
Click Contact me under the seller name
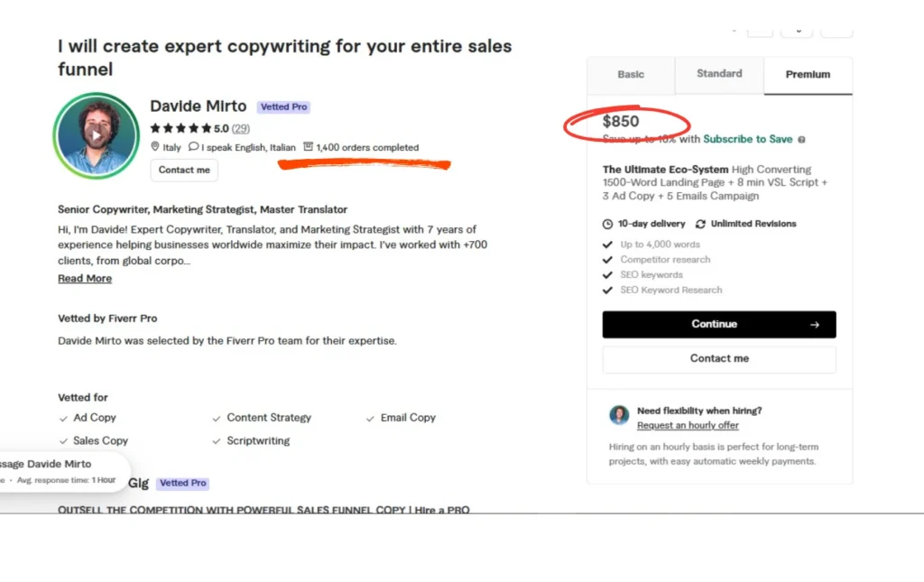click(x=184, y=170)
